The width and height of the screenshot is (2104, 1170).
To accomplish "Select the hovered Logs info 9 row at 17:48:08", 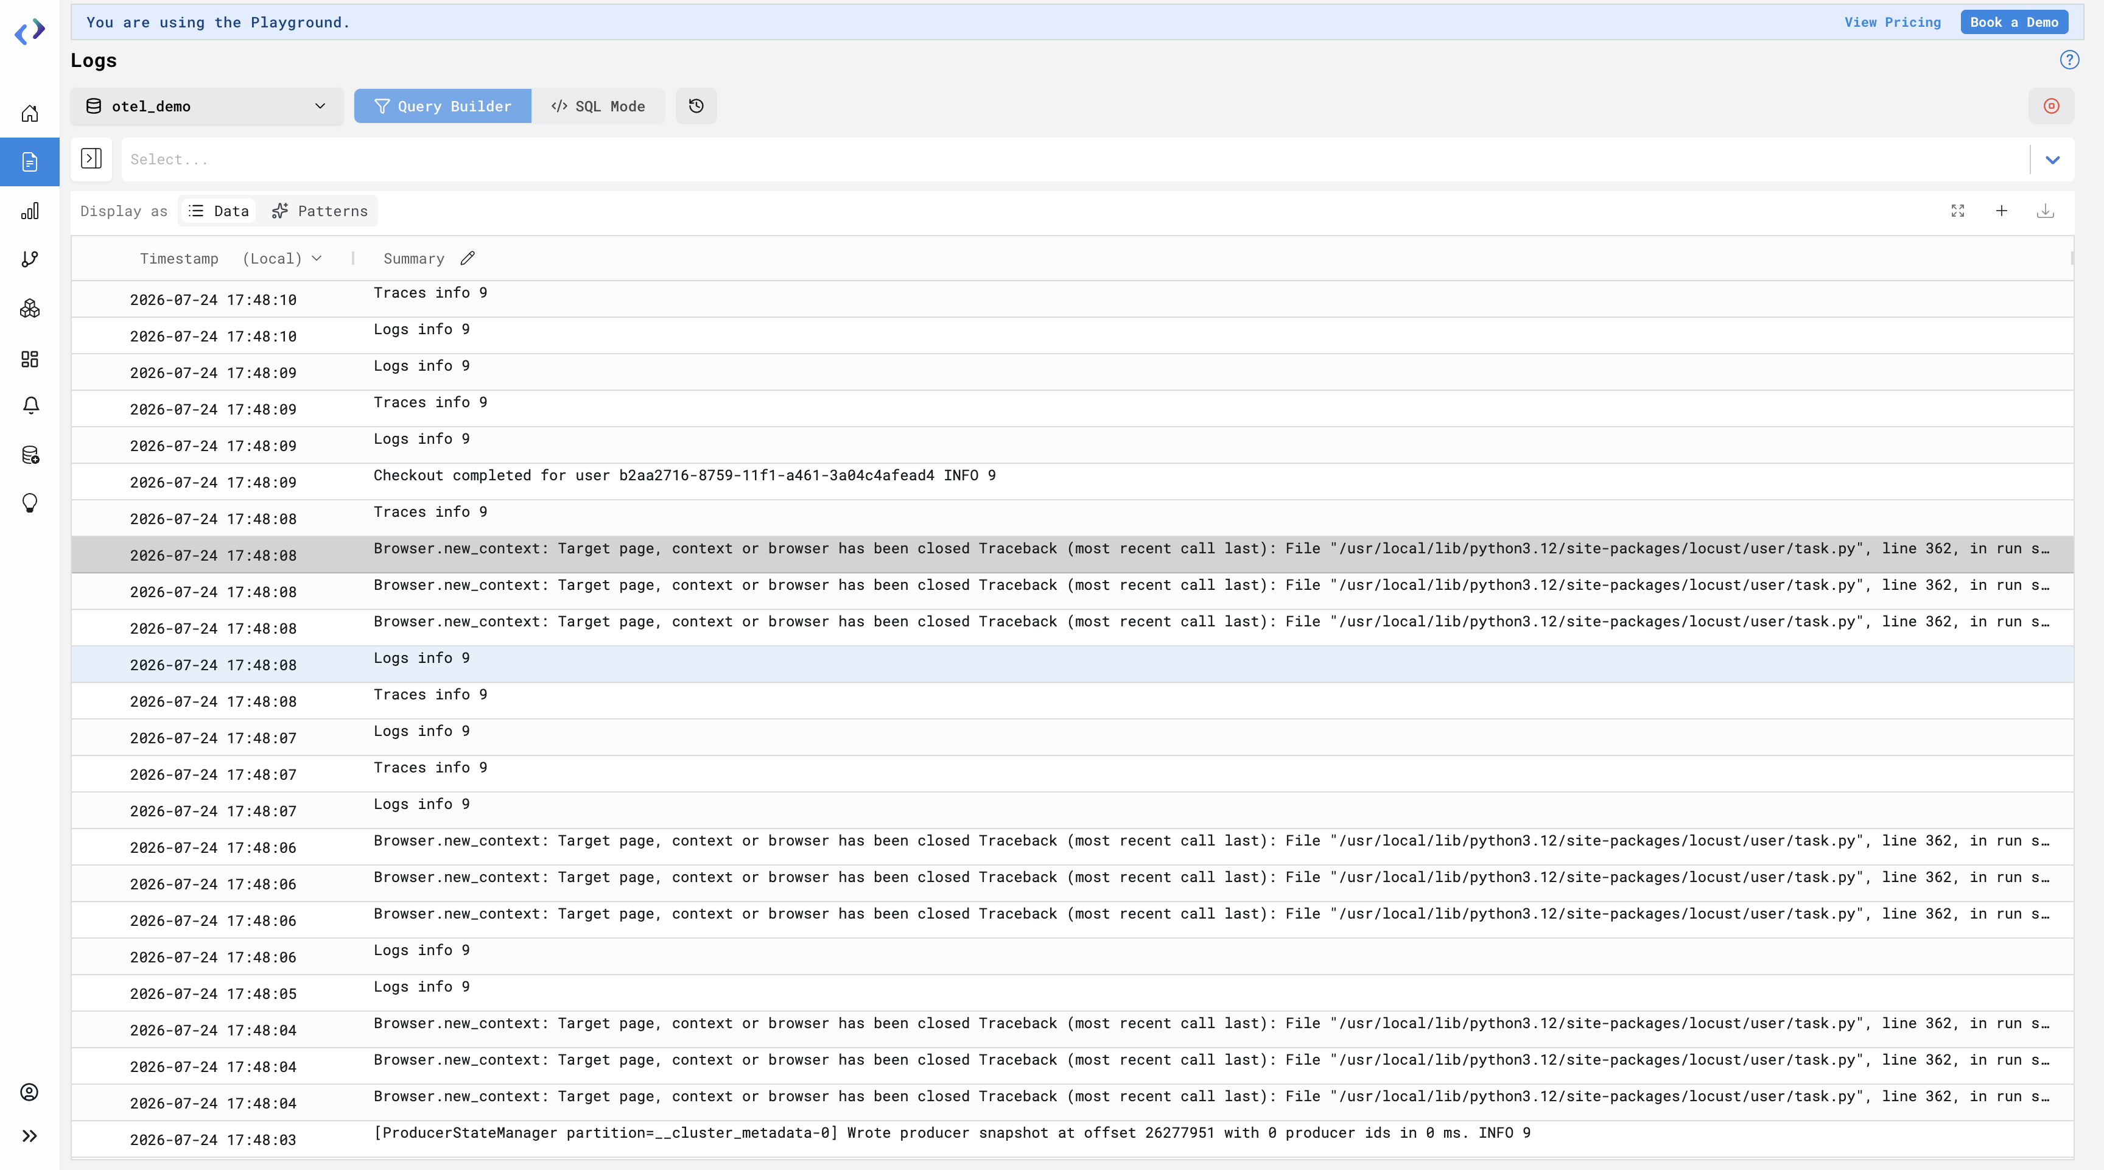I will 1071,665.
